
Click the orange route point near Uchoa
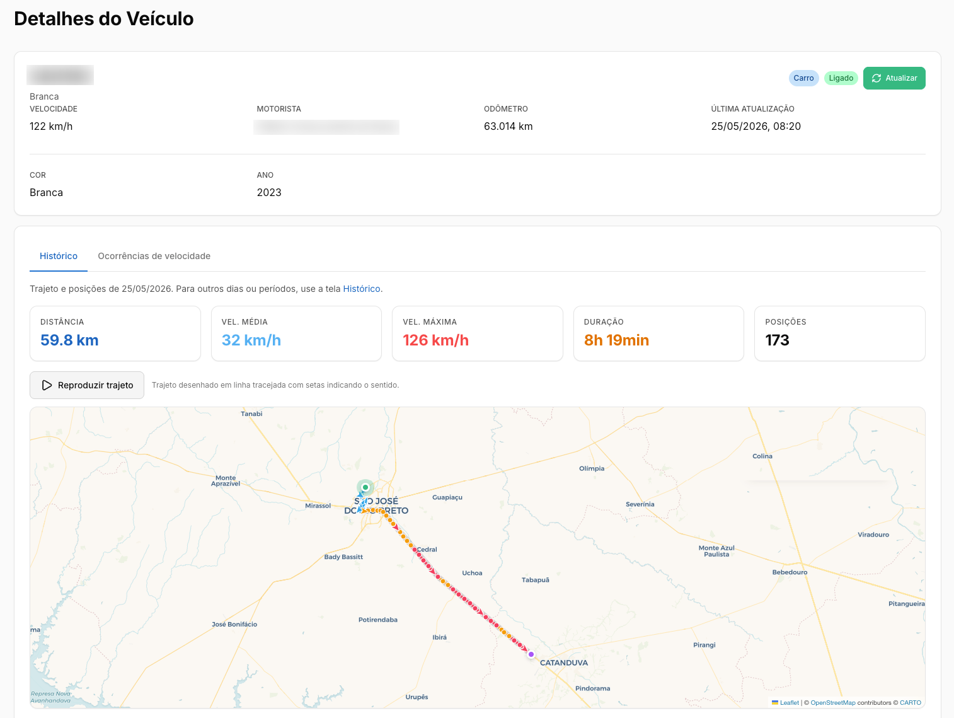pyautogui.click(x=444, y=581)
